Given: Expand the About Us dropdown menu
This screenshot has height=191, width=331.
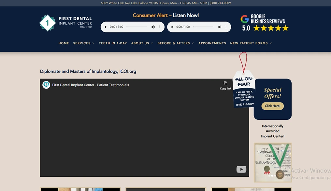Looking at the screenshot, I should [142, 43].
